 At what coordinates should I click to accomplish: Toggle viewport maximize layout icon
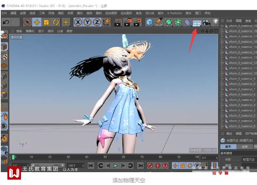pyautogui.click(x=216, y=31)
